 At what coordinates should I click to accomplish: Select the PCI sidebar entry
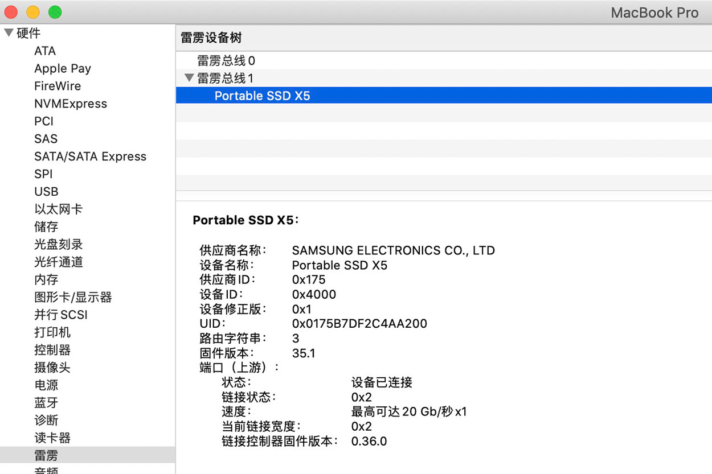(44, 121)
